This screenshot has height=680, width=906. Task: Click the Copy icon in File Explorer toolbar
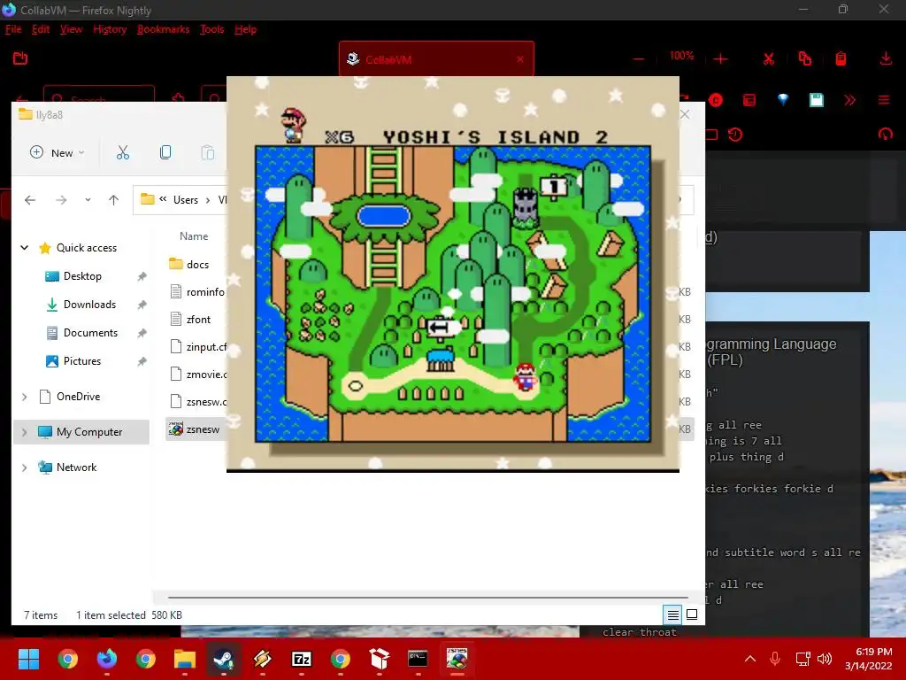click(x=165, y=152)
